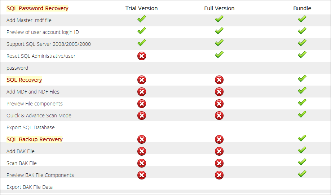Click Bundle checkmark for Preview of user account login ID
331x195 pixels.
[x=302, y=31]
